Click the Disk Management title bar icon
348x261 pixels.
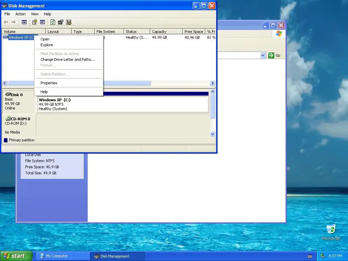[x=5, y=5]
